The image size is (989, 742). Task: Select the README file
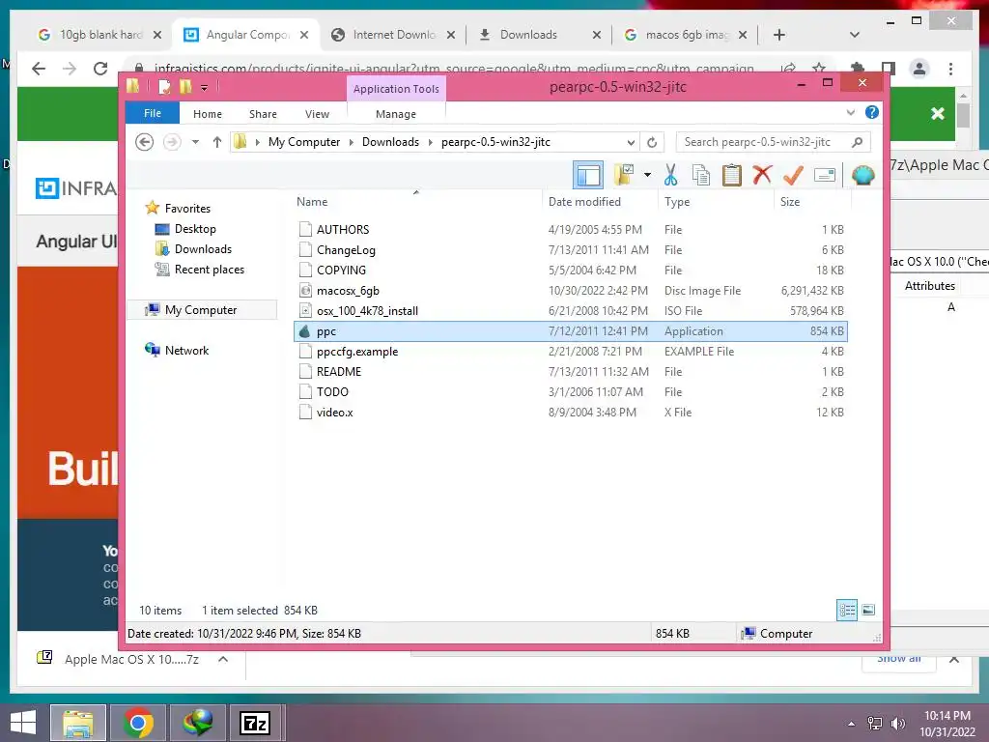tap(570, 372)
